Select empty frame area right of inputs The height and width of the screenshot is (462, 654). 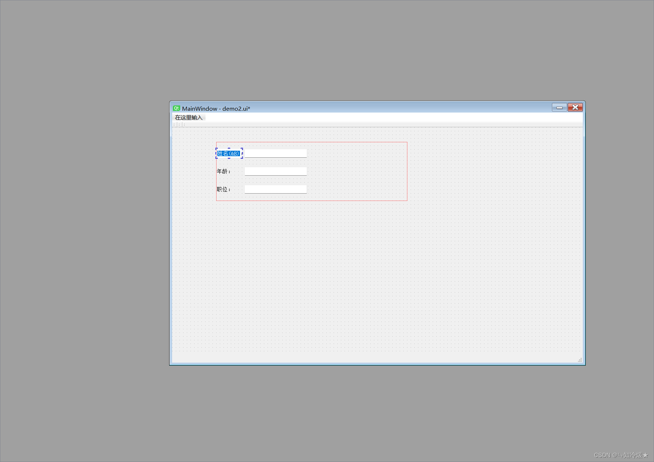click(x=356, y=171)
